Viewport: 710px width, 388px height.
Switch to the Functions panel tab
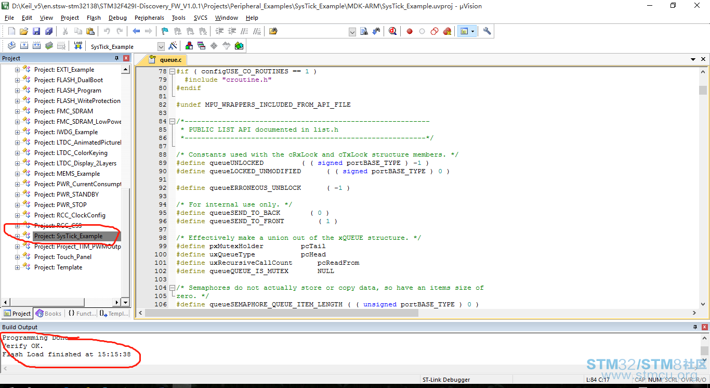click(81, 314)
